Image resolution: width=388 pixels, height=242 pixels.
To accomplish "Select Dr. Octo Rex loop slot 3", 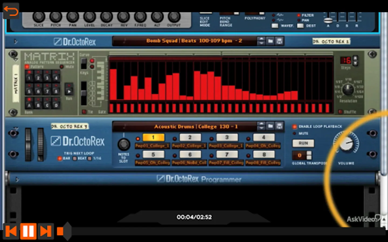I will (227, 137).
